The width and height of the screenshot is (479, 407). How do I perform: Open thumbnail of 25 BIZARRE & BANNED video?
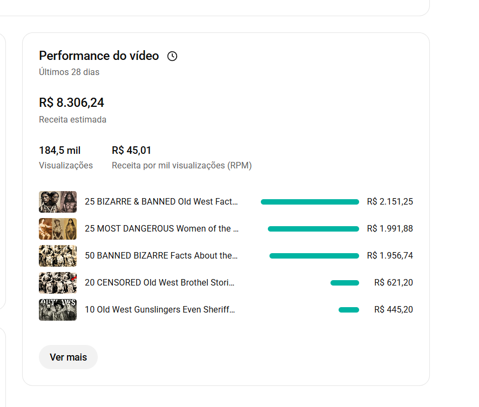(x=58, y=202)
